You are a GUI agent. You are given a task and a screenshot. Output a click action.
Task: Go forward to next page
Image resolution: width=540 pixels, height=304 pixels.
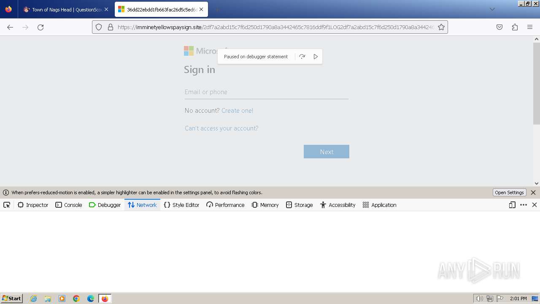pos(25,27)
